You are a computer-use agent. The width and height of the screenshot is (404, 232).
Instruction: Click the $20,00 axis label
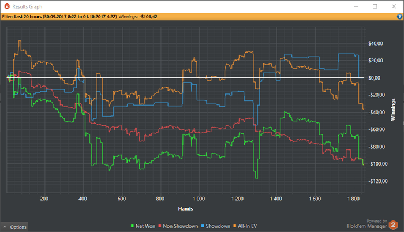tap(375, 61)
